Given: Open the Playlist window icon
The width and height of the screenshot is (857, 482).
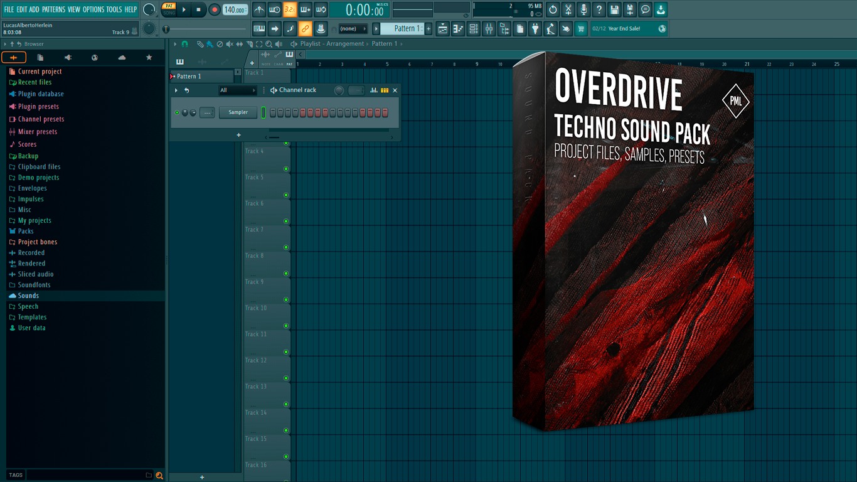Looking at the screenshot, I should (x=443, y=29).
